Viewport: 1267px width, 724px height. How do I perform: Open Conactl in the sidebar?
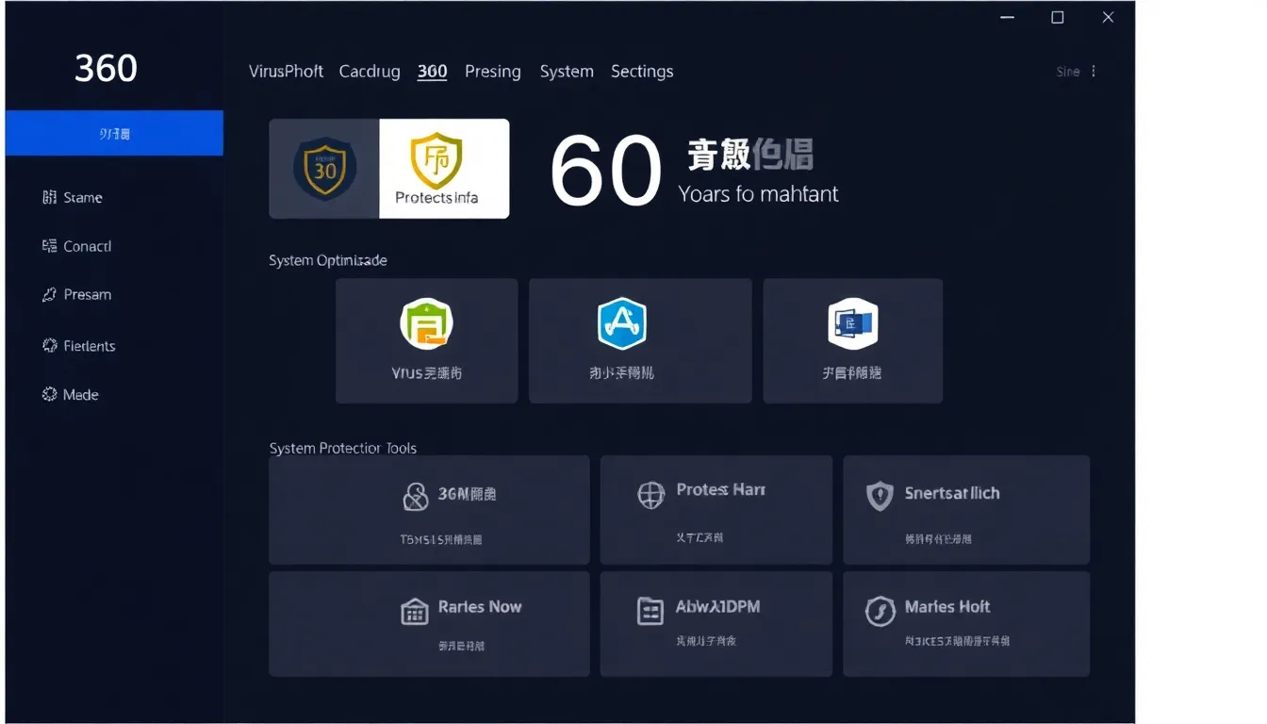pyautogui.click(x=88, y=246)
